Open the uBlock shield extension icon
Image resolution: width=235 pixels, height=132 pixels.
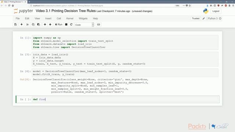(218, 5)
